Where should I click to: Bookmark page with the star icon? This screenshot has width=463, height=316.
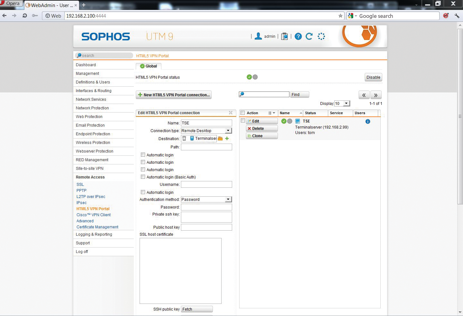pyautogui.click(x=340, y=16)
